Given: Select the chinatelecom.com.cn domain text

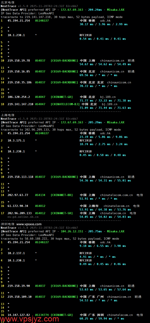Looking at the screenshot, I should coord(117,195).
